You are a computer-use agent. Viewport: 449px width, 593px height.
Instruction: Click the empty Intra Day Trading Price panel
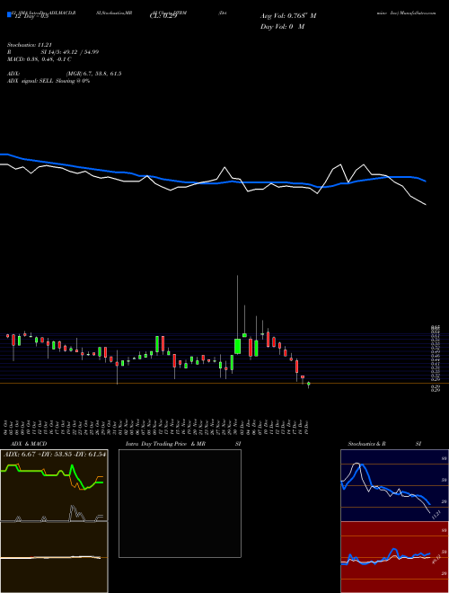click(180, 503)
